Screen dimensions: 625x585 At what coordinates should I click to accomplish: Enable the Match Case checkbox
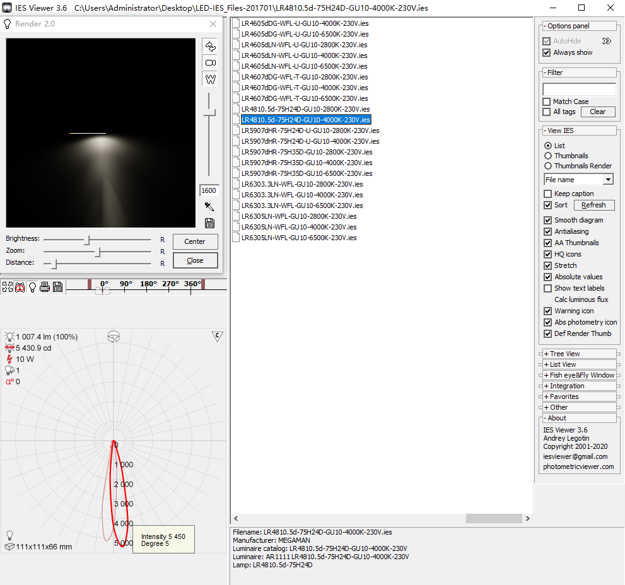547,101
